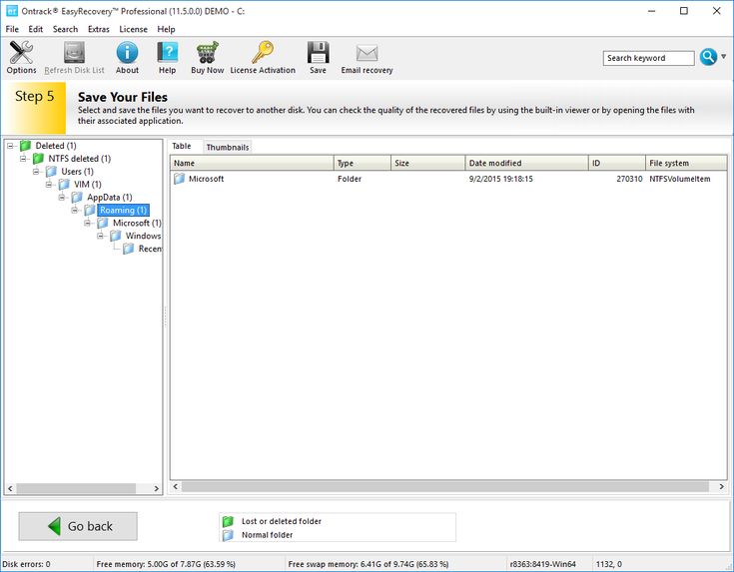This screenshot has width=734, height=572.
Task: Click Disk errors: 0 in status bar
Action: point(26,564)
